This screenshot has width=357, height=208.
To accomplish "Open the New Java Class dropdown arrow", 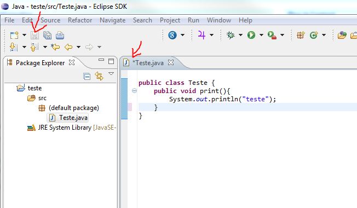I will [x=324, y=35].
